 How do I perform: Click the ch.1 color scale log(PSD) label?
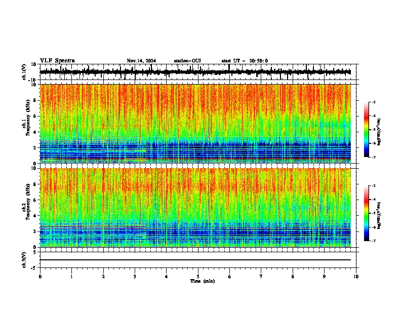(x=379, y=132)
